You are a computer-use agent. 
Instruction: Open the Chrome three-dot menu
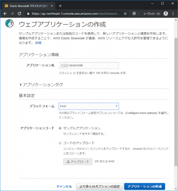click(173, 14)
